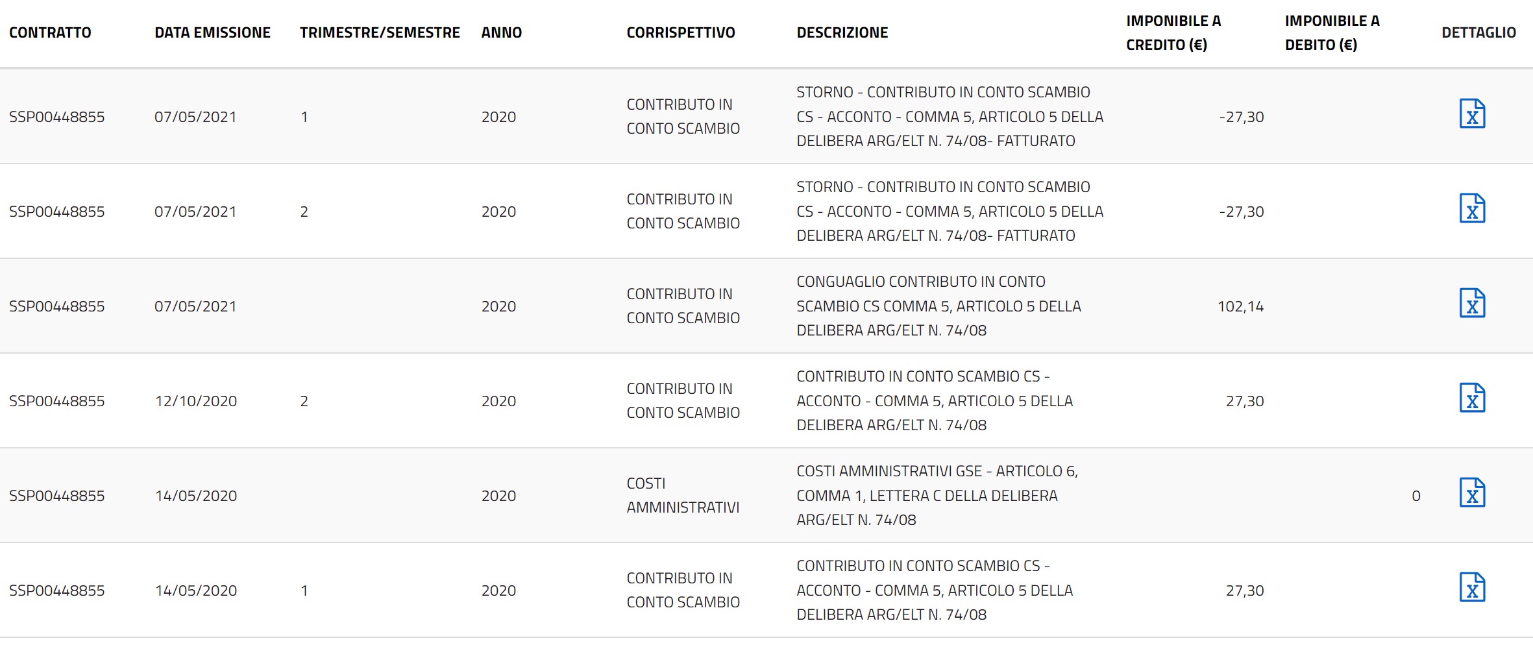This screenshot has width=1533, height=645.
Task: Click the Data Emissione column header
Action: tap(212, 32)
